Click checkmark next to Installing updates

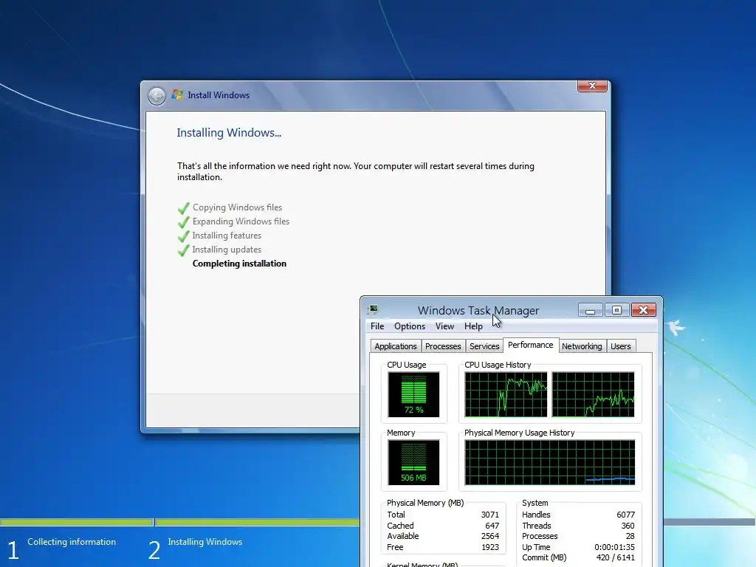click(x=183, y=250)
